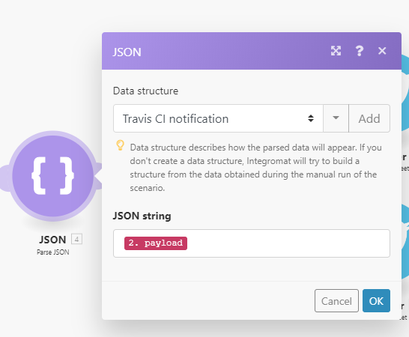Select the 2. payload variable pill
The image size is (409, 337).
tap(156, 243)
